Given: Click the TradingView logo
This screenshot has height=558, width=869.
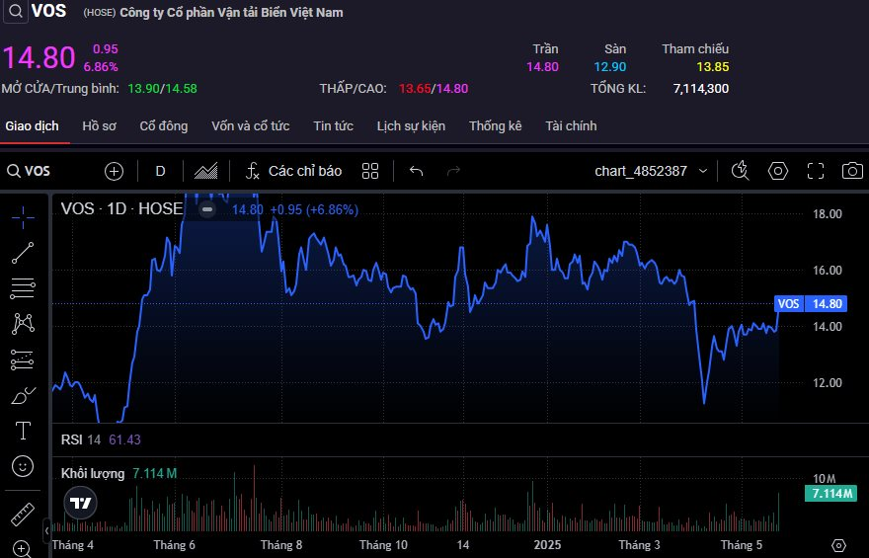Looking at the screenshot, I should coord(81,503).
